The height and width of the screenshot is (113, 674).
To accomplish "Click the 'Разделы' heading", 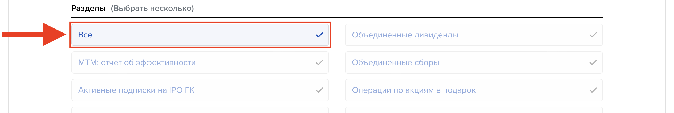I will click(88, 8).
